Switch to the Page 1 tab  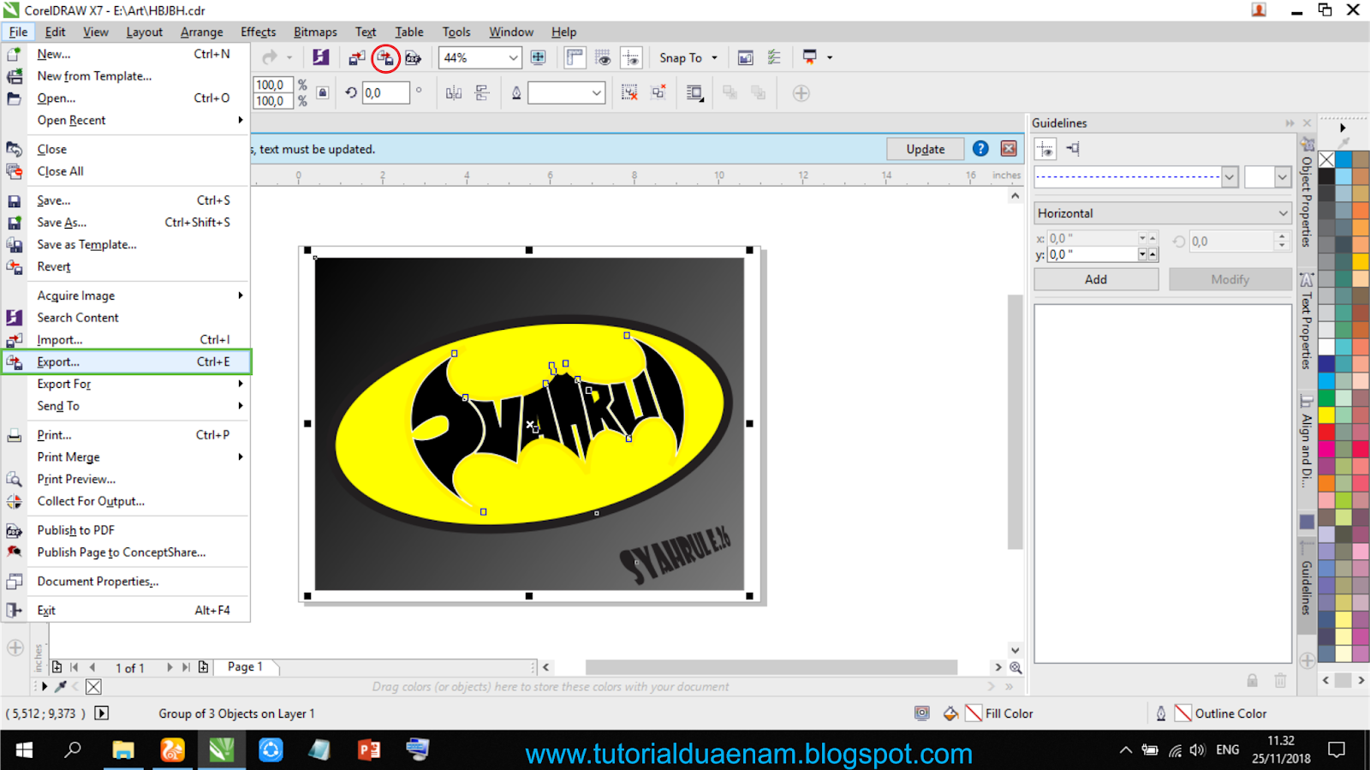pyautogui.click(x=245, y=666)
